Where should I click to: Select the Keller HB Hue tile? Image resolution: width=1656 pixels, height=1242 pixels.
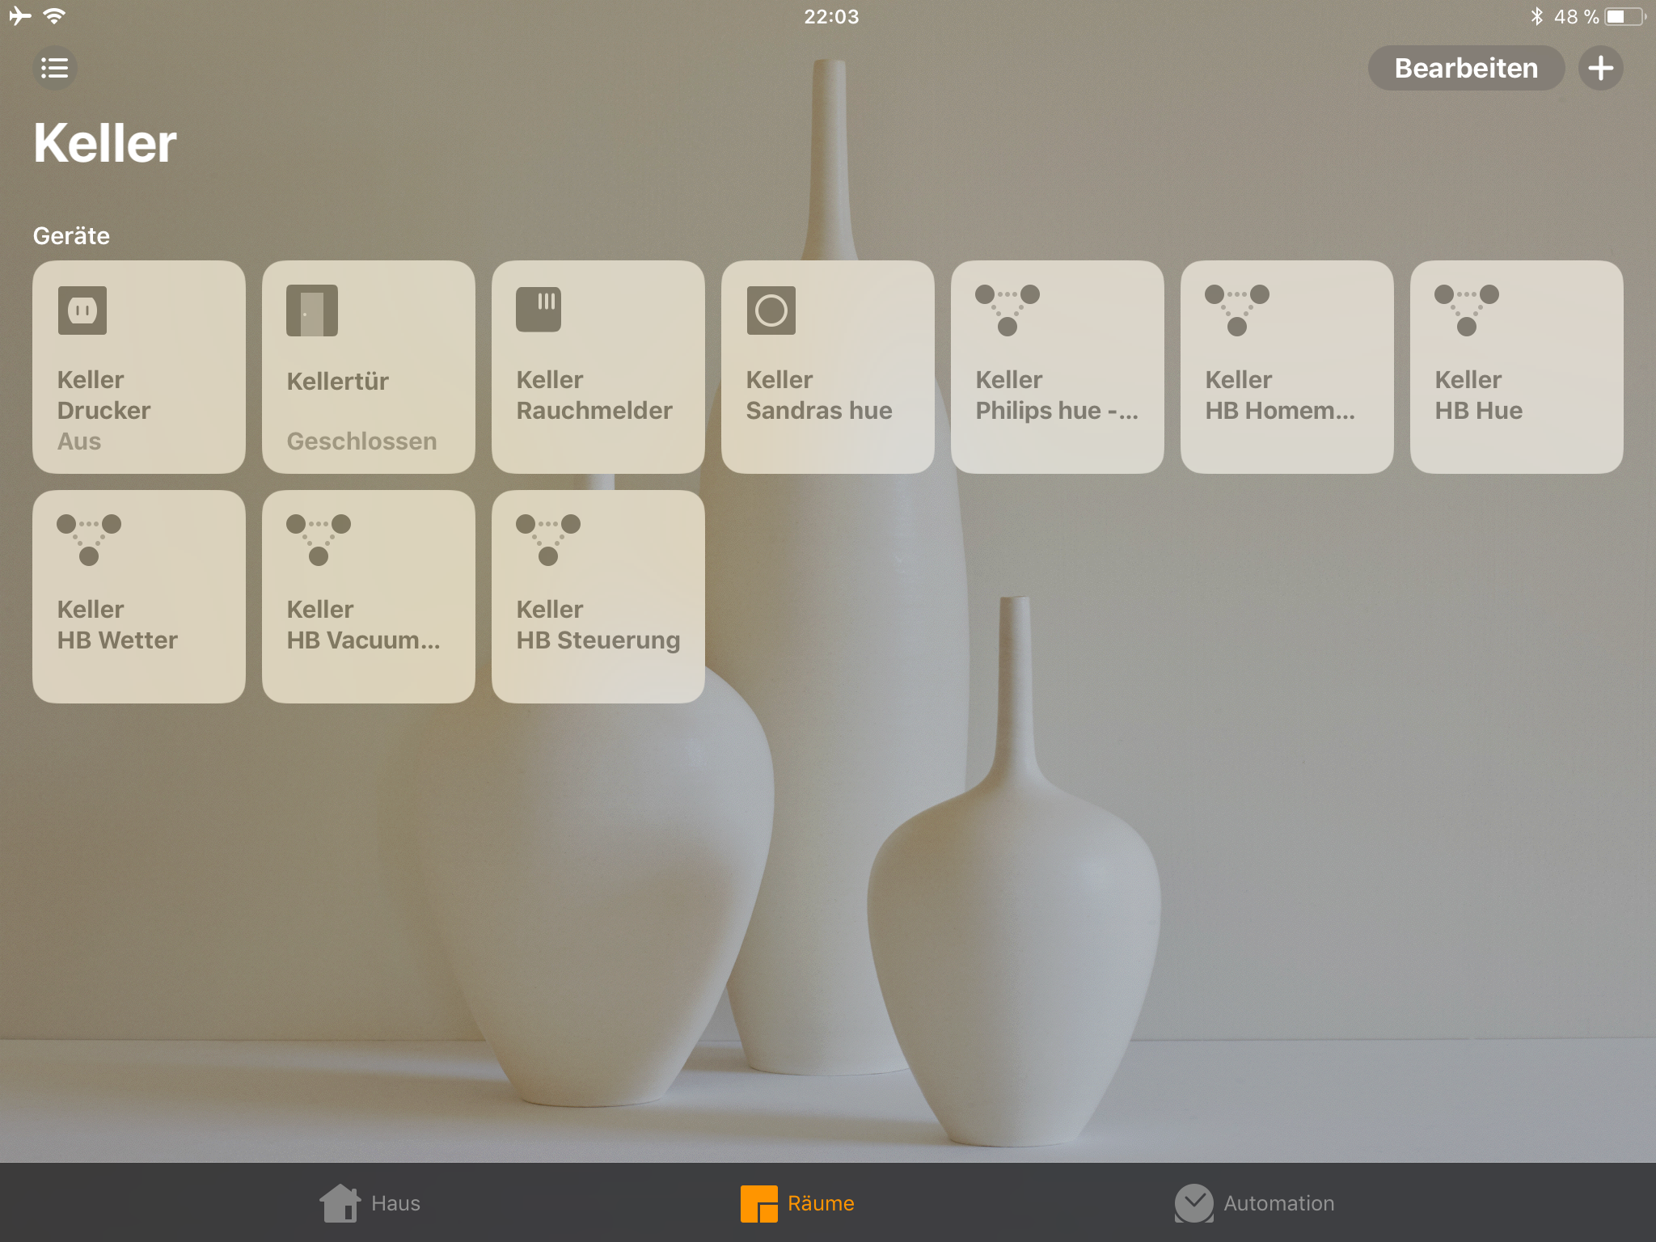click(x=1516, y=367)
